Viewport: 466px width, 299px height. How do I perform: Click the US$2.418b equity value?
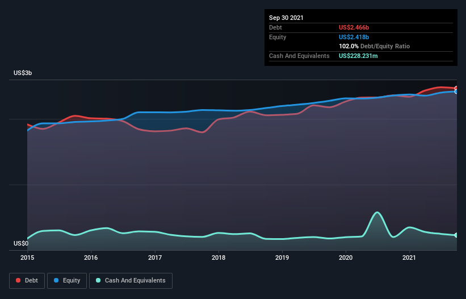354,37
